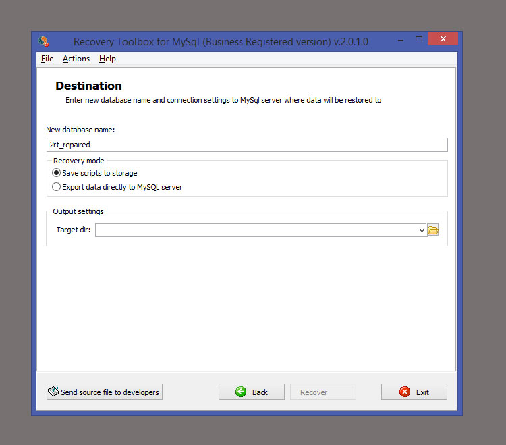Minimize the Recovery Toolbox window
This screenshot has height=445, width=506.
[401, 40]
